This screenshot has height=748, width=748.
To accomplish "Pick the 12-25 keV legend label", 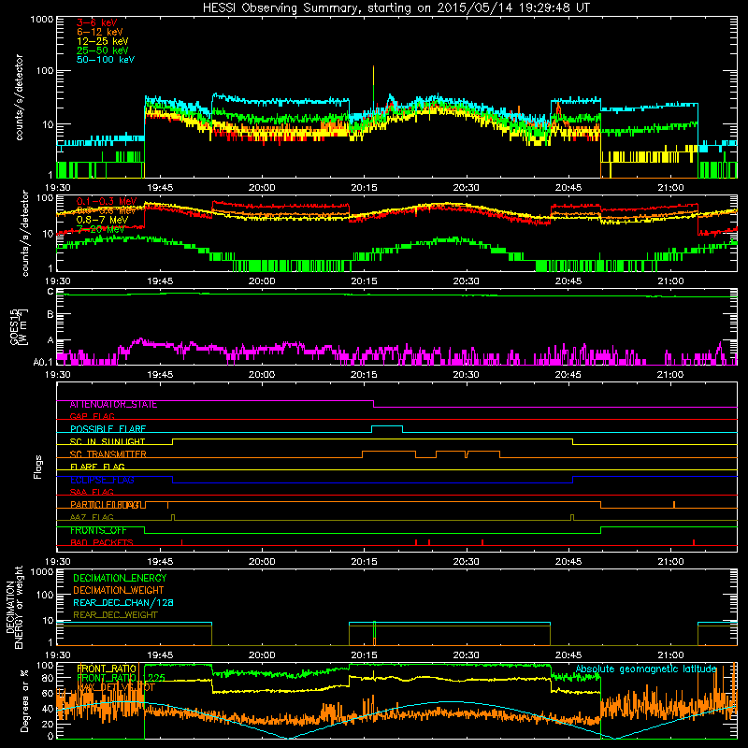I will click(x=103, y=41).
